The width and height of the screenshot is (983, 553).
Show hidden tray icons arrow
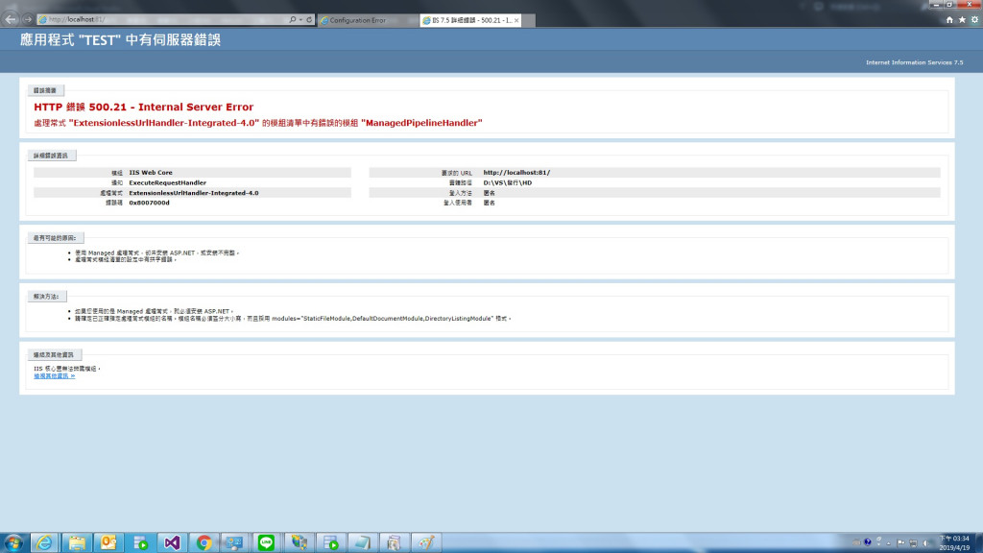tap(889, 543)
